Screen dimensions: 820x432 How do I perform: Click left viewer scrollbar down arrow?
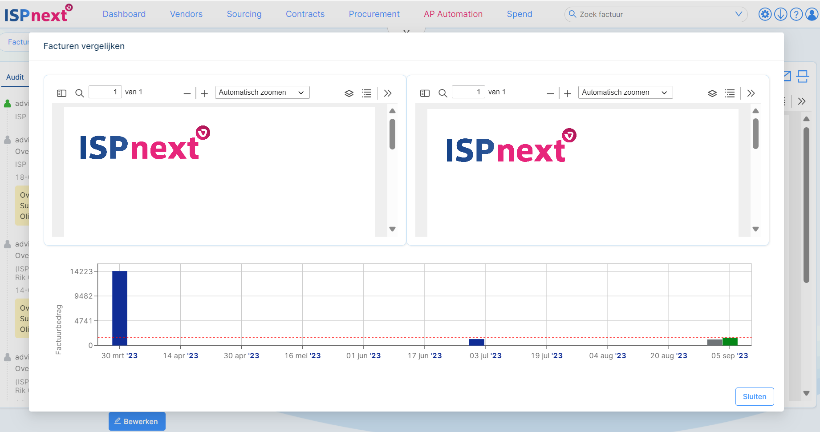(x=392, y=229)
